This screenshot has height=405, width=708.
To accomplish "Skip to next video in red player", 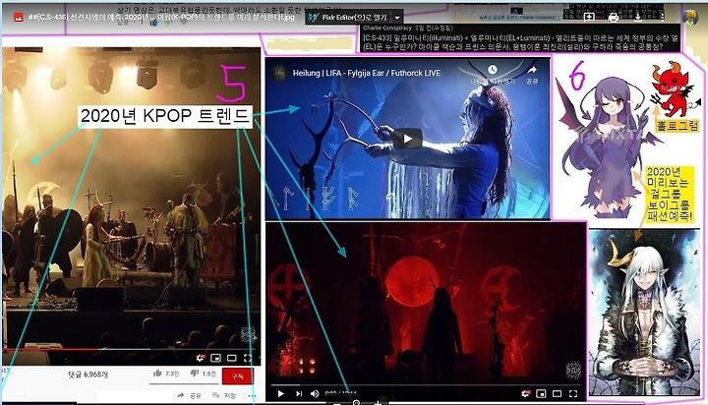I will (299, 394).
